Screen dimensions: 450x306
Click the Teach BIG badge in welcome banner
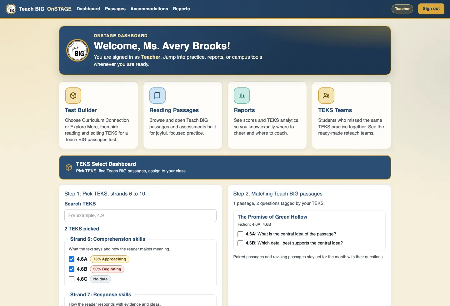point(77,50)
